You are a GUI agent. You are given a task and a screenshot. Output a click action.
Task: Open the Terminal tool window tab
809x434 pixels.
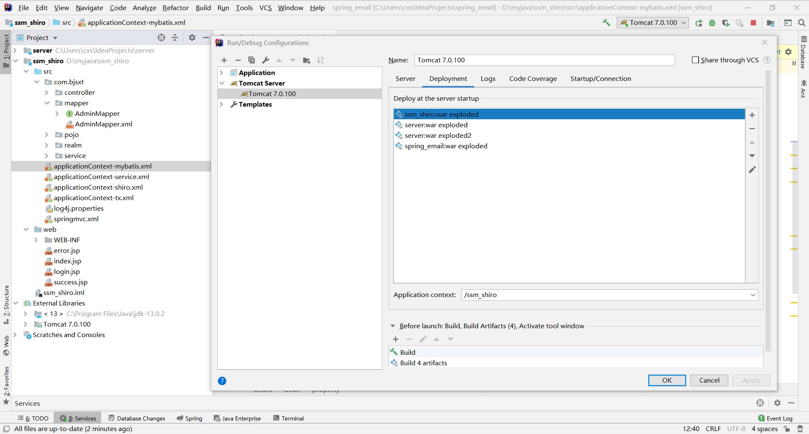tap(289, 418)
